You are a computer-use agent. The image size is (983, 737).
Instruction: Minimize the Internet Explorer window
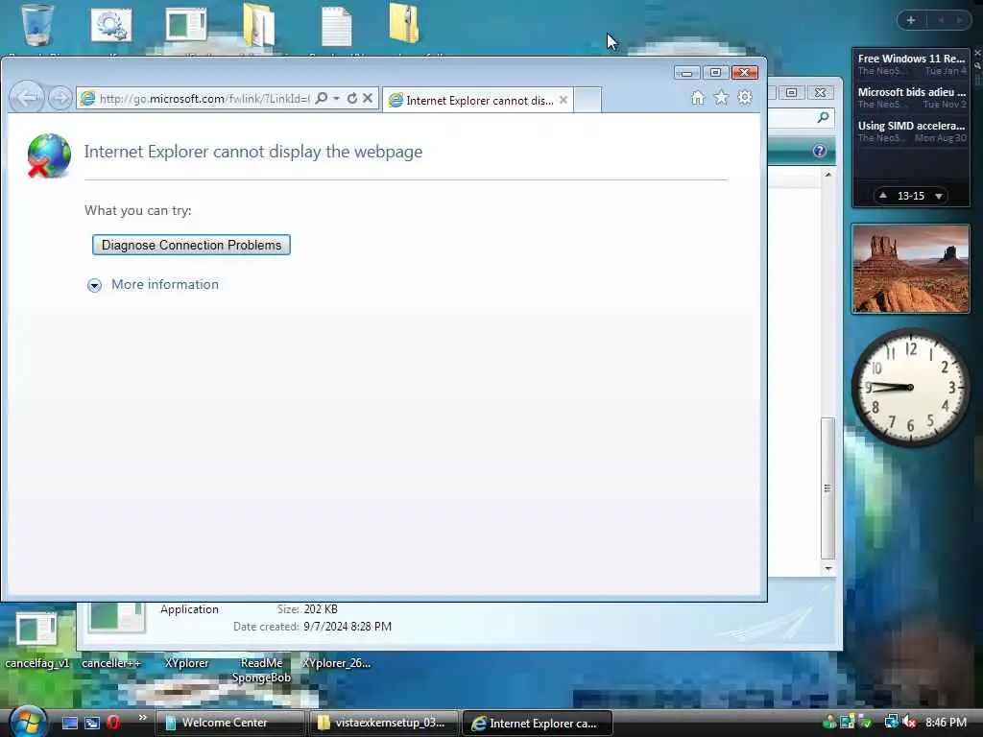coord(687,73)
